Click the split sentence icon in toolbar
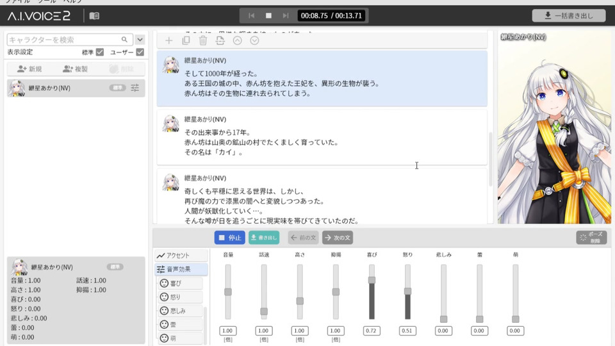This screenshot has height=346, width=615. [x=220, y=40]
